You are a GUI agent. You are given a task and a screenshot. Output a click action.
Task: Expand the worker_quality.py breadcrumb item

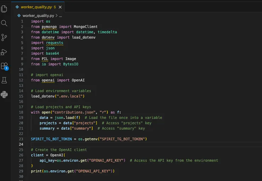(38, 16)
